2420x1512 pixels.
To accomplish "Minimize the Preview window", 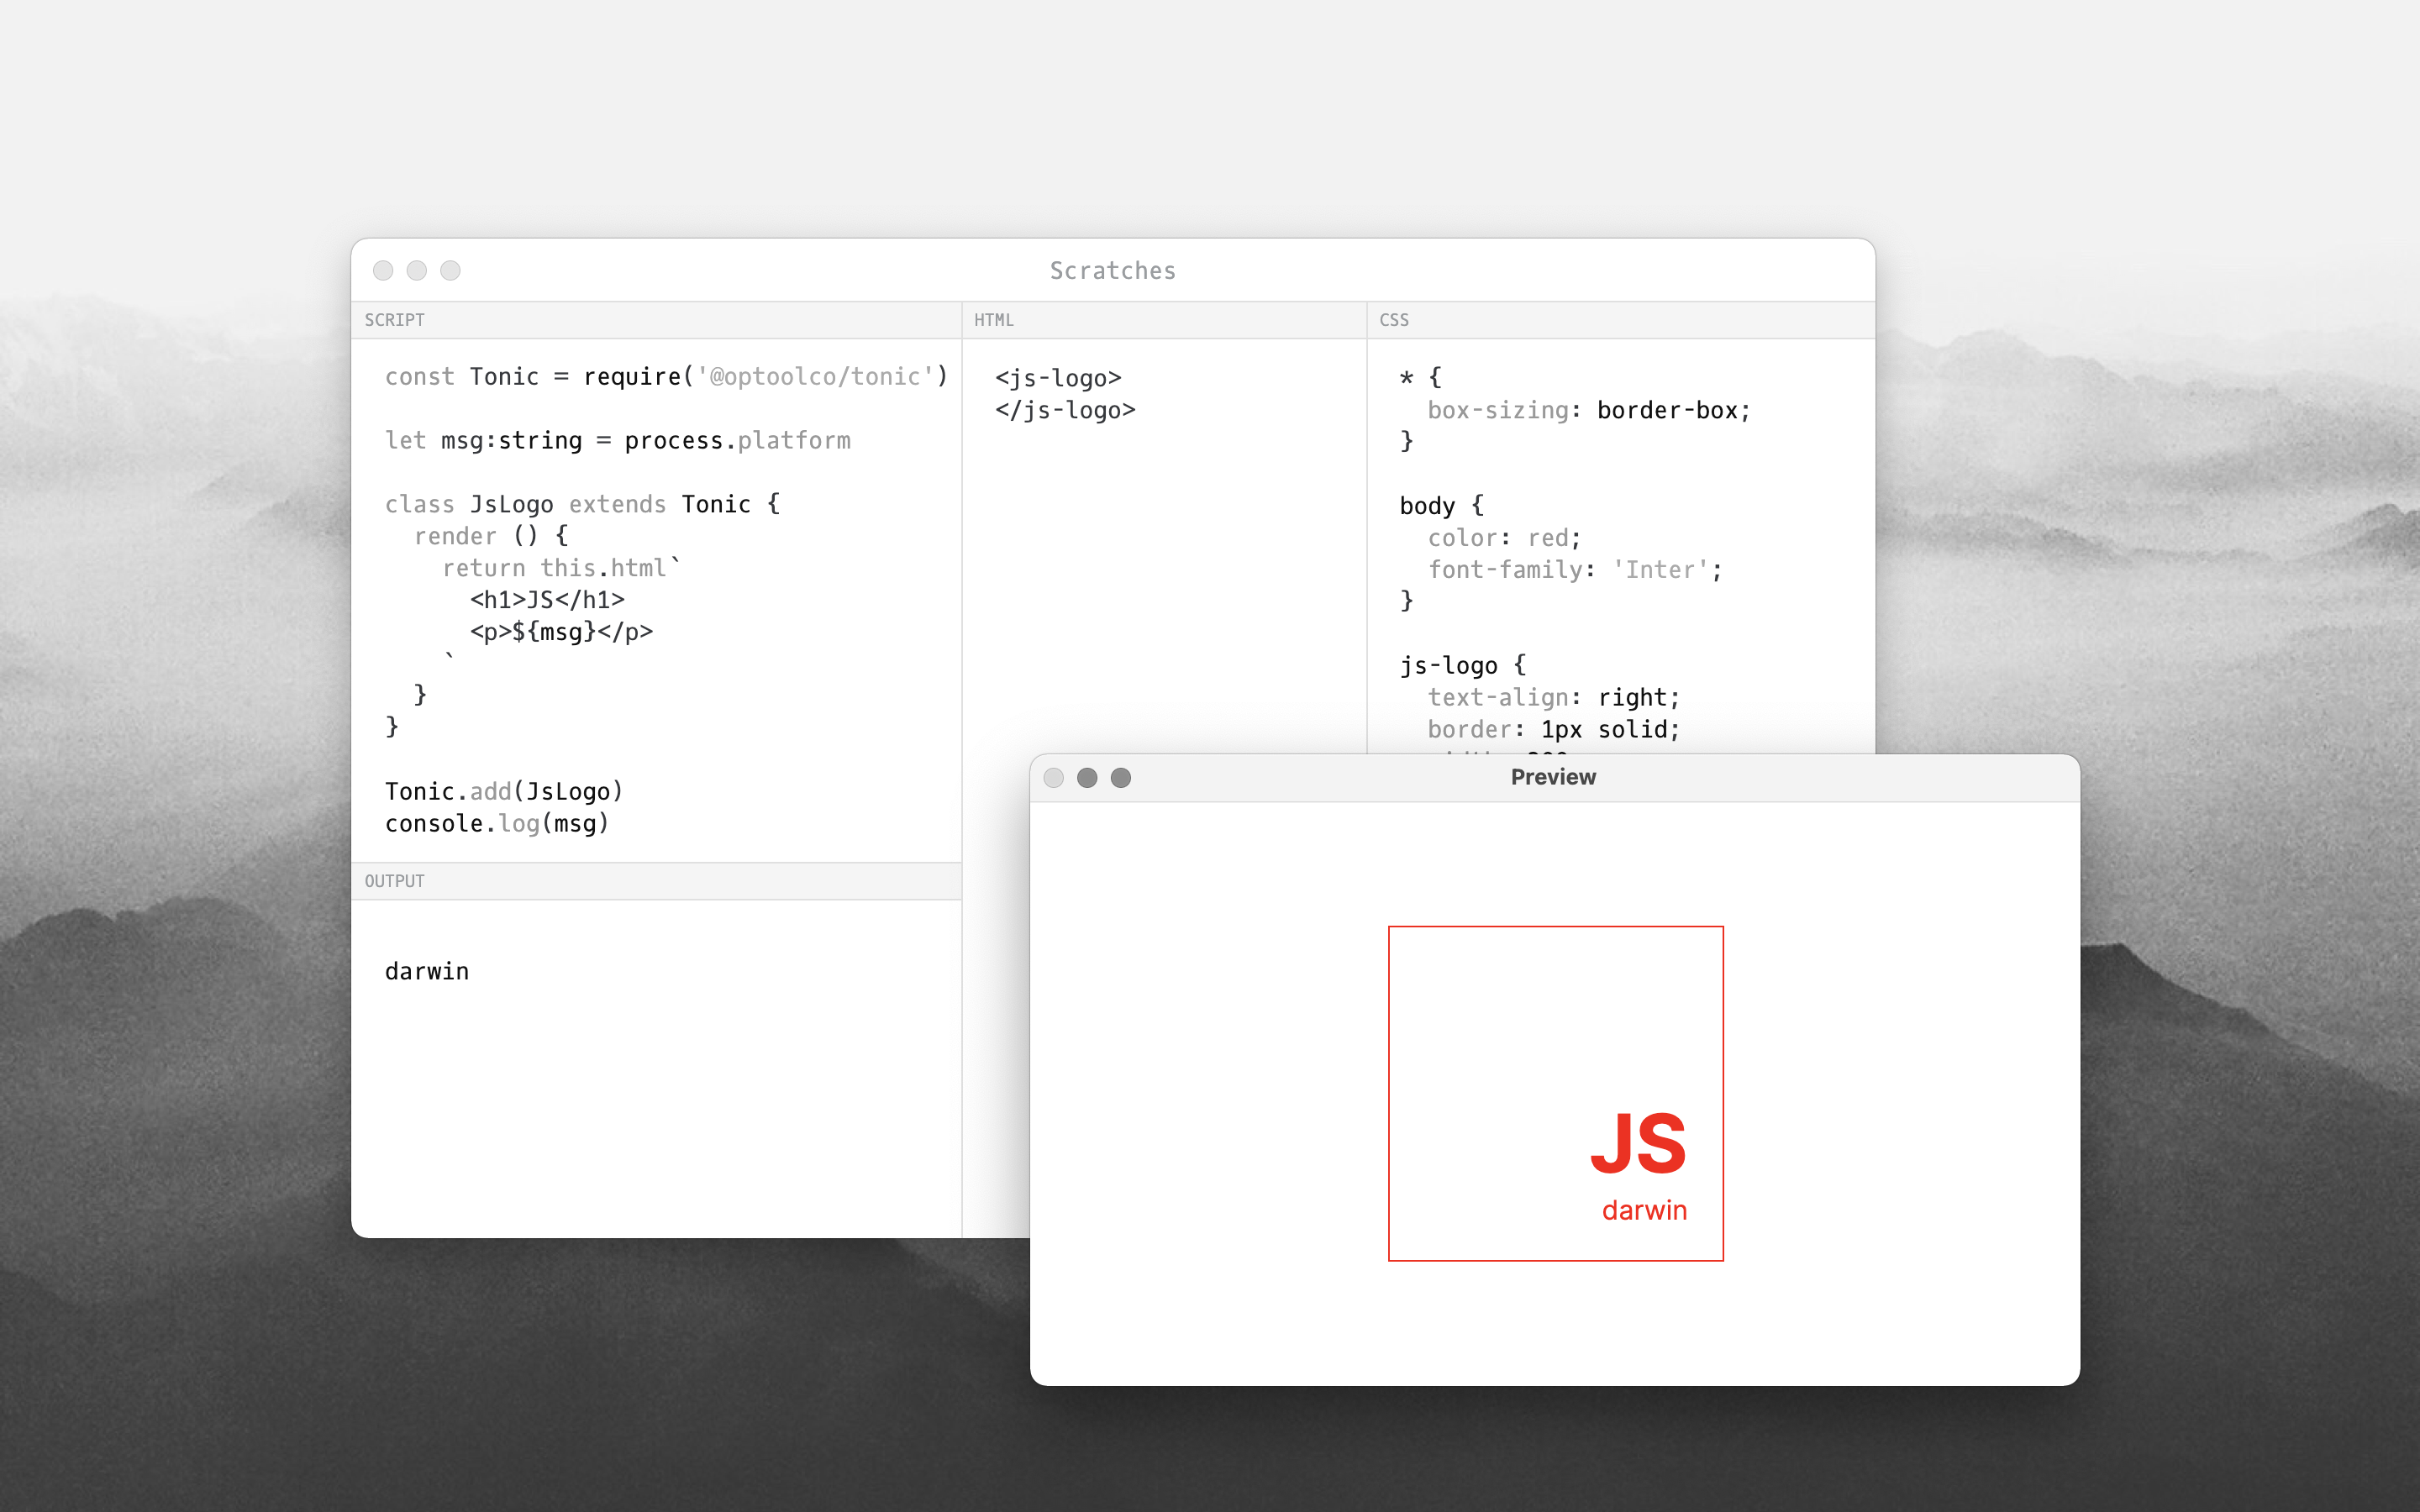I will tap(1087, 778).
